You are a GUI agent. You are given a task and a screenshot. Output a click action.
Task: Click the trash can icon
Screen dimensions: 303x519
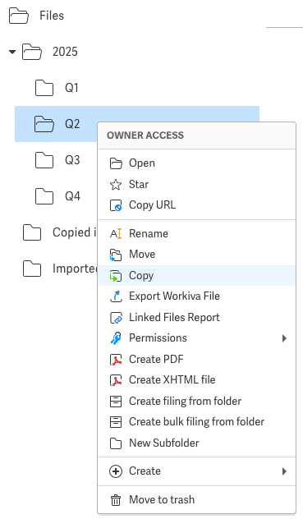tap(116, 500)
